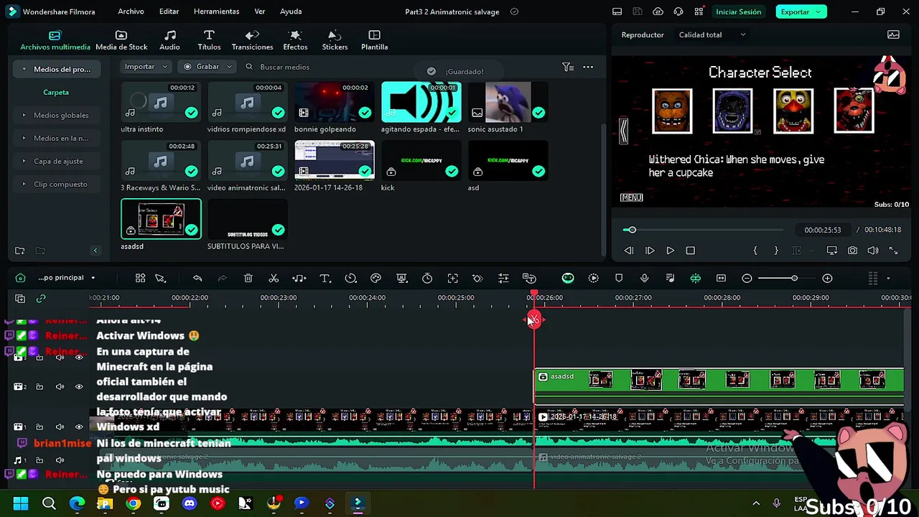Screen dimensions: 919x517
Task: Add a marker with the marker icon
Action: (619, 278)
